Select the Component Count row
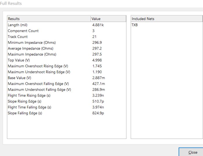Viewport: 203px width, 156px height. click(x=67, y=31)
